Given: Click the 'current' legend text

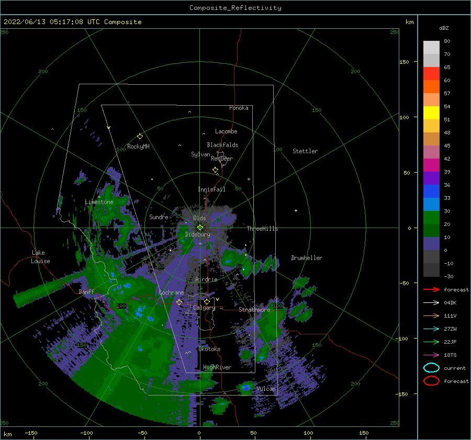Looking at the screenshot, I should [455, 368].
